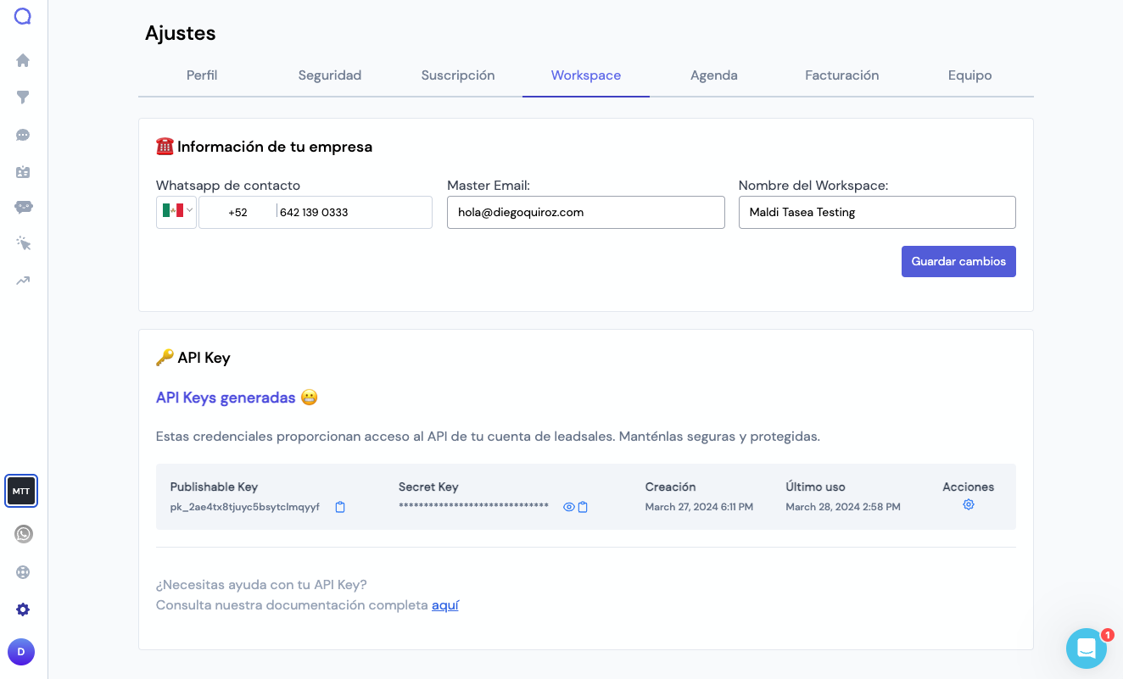
Task: Open the user avatar D menu
Action: click(x=21, y=652)
